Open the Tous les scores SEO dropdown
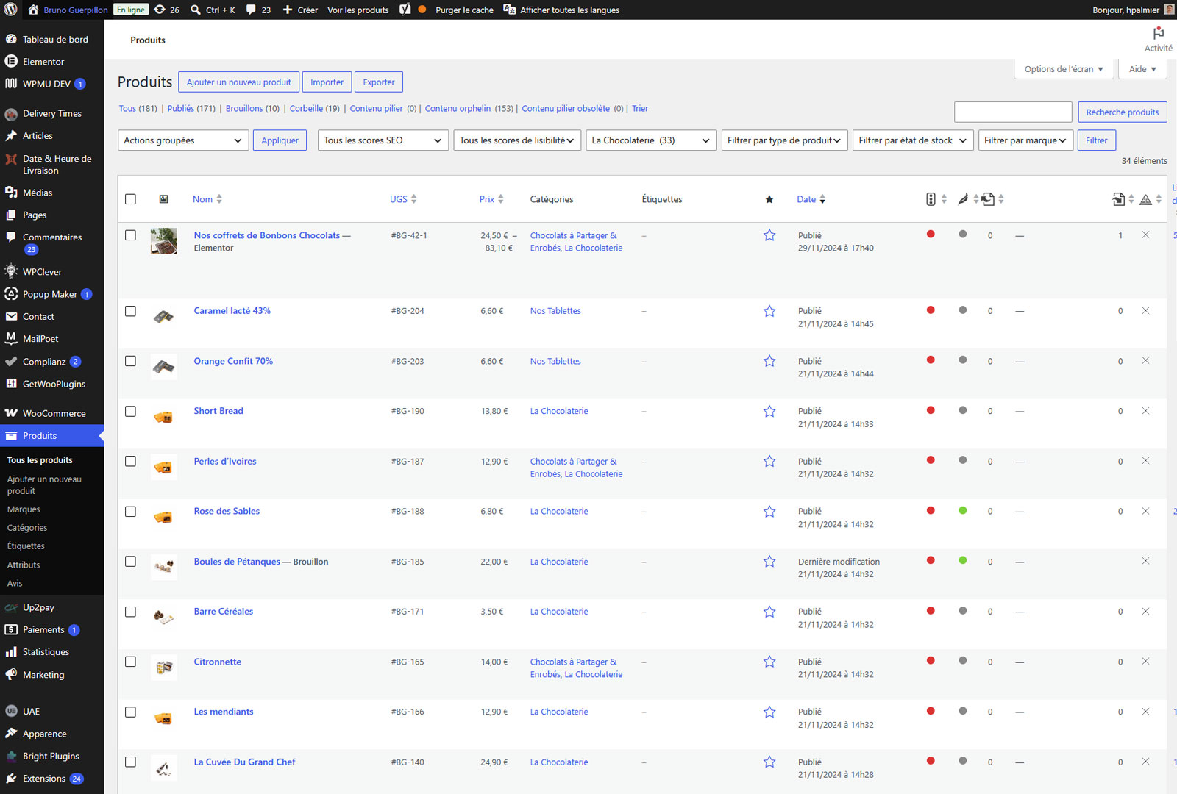The width and height of the screenshot is (1177, 794). (383, 140)
